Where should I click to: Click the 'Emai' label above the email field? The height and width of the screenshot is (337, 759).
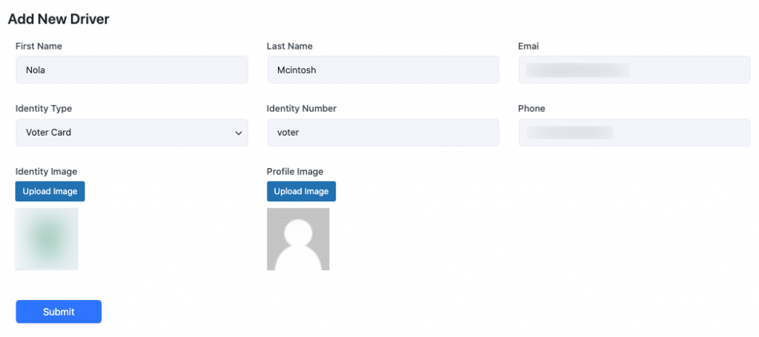click(528, 46)
